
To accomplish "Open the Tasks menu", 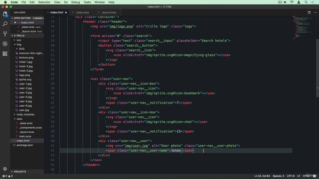I will point(87,2).
